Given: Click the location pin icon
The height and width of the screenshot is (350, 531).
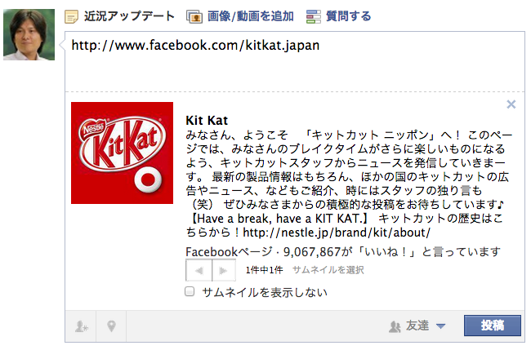Looking at the screenshot, I should [x=111, y=326].
